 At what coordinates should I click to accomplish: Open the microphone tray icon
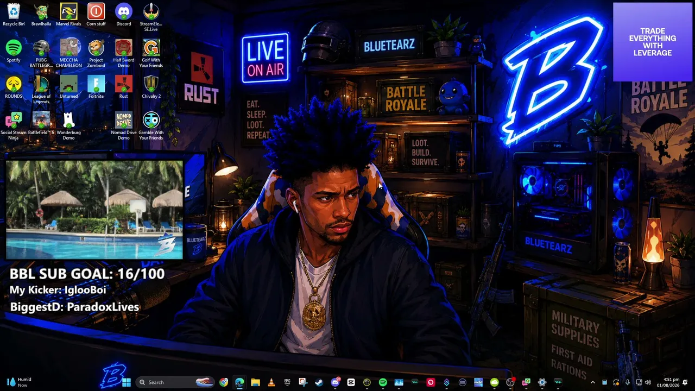pyautogui.click(x=628, y=382)
